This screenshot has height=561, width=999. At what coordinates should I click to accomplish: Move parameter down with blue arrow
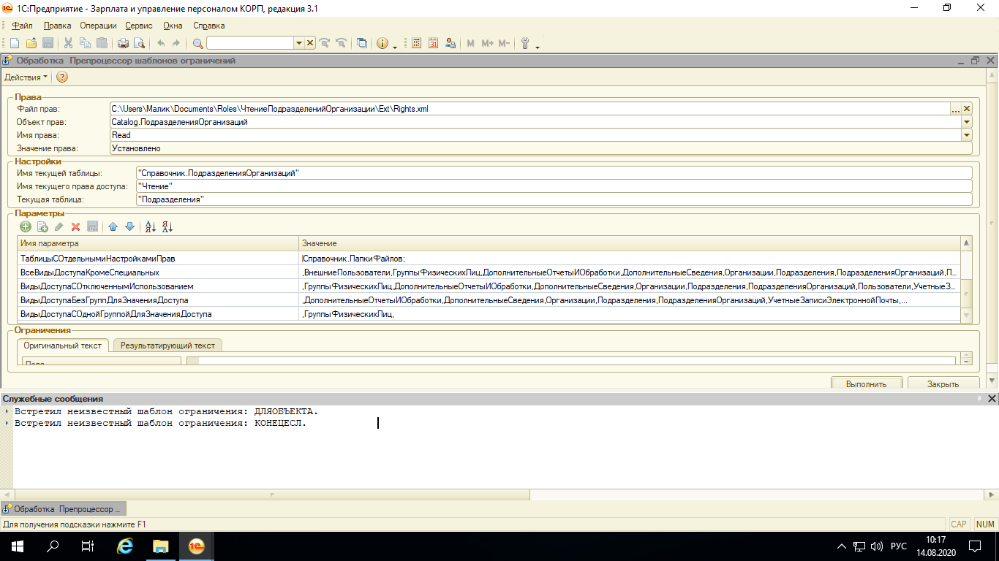[129, 227]
